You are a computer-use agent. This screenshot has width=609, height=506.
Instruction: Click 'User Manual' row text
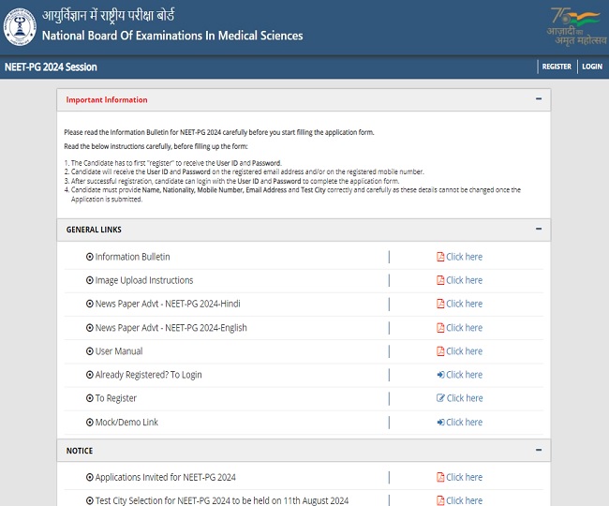point(119,351)
